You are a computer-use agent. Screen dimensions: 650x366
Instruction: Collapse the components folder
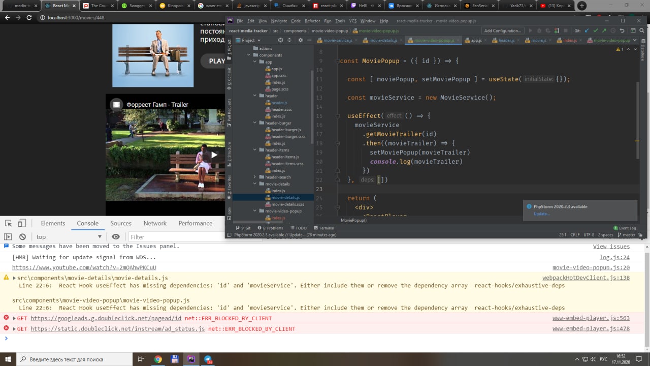(x=249, y=55)
